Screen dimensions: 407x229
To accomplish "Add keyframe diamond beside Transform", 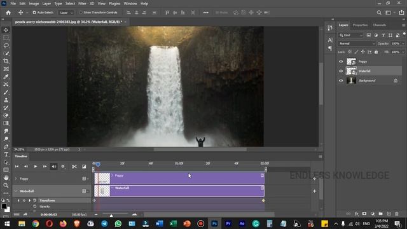I will [x=24, y=200].
